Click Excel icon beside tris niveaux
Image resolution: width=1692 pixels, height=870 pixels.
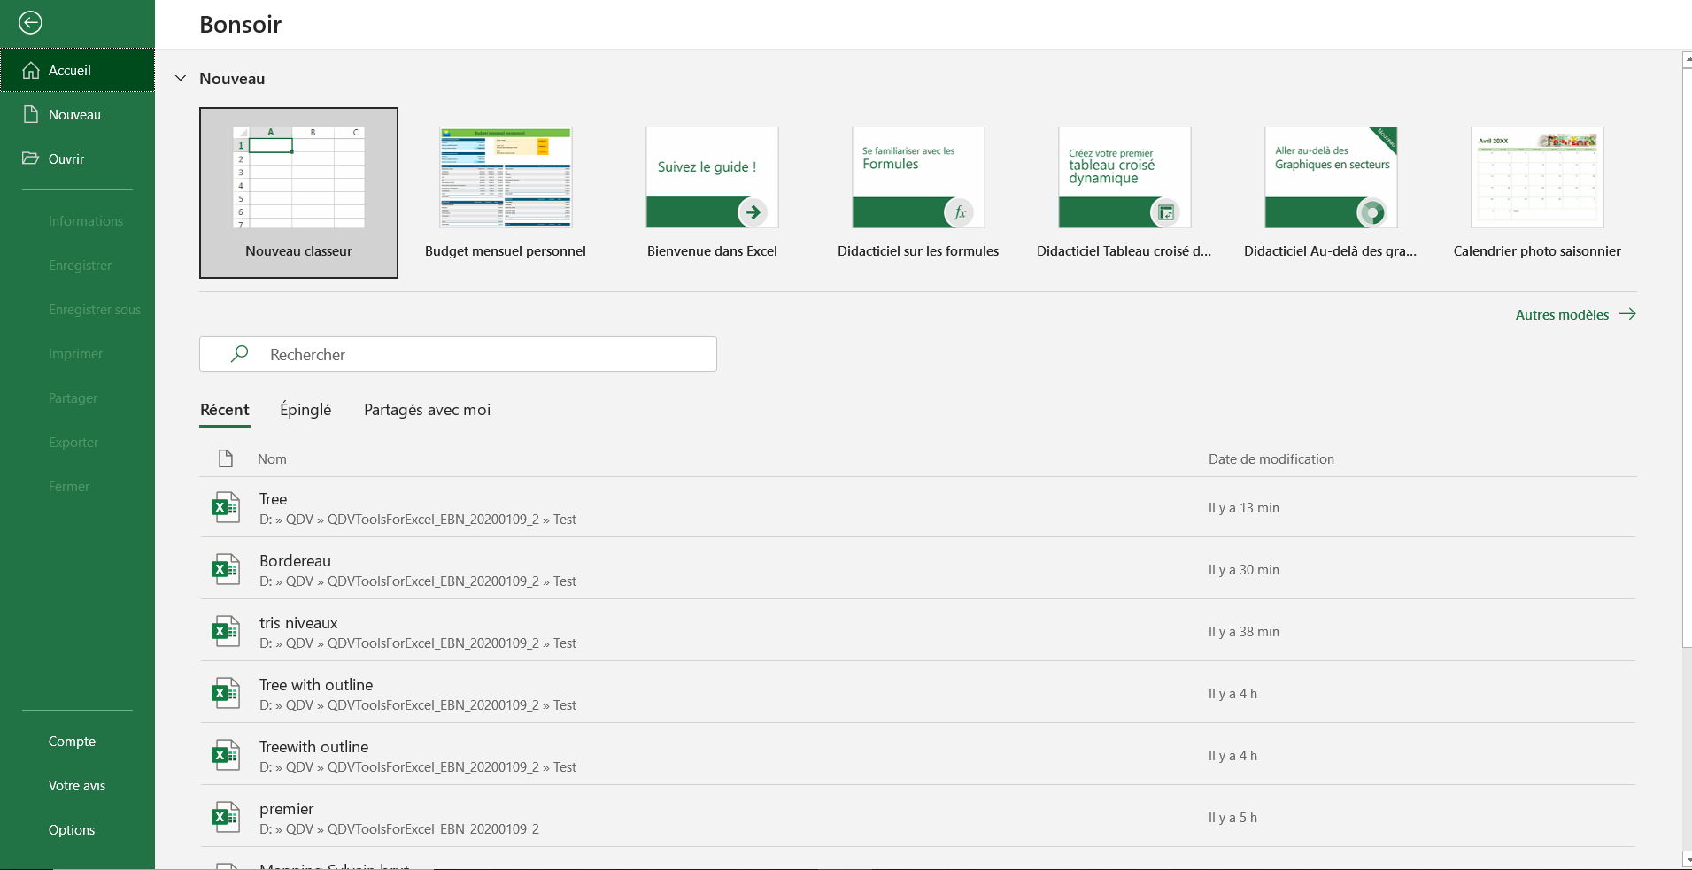tap(225, 632)
